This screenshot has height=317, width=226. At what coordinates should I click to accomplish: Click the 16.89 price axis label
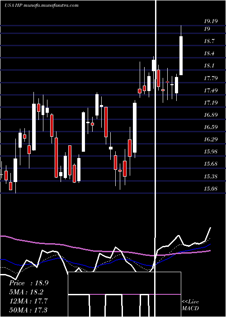point(211,115)
